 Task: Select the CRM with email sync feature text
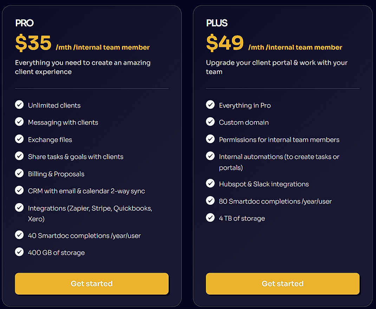click(86, 191)
